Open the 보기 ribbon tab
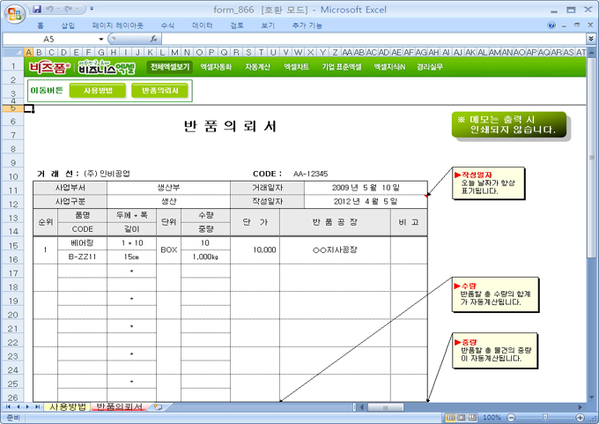Image resolution: width=599 pixels, height=424 pixels. pos(268,26)
